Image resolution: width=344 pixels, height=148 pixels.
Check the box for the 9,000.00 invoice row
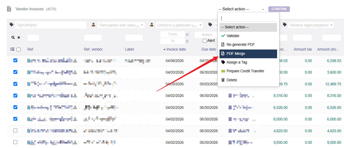[15, 142]
